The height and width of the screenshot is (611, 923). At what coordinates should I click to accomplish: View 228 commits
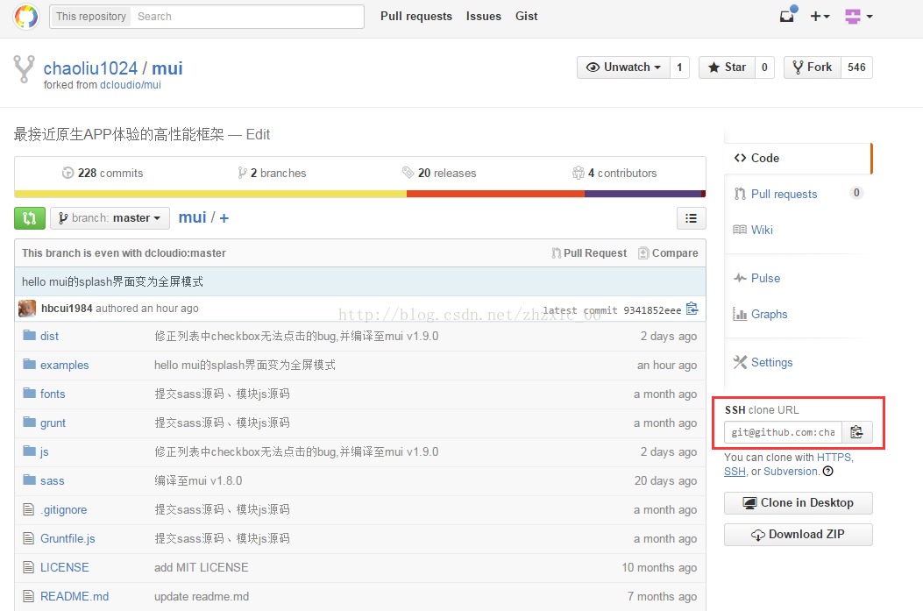click(x=103, y=173)
